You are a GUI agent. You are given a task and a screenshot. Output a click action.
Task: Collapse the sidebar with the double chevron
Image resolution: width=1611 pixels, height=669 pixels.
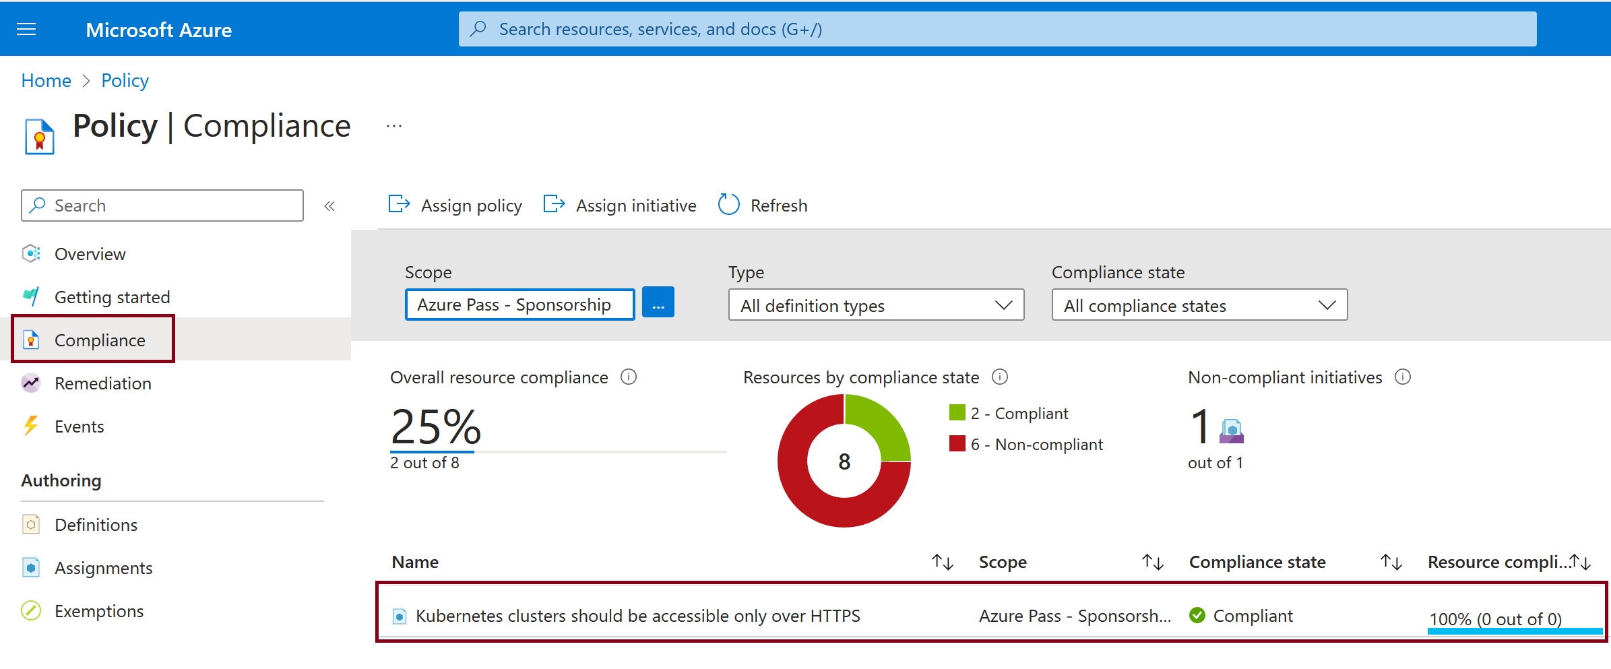click(x=329, y=206)
